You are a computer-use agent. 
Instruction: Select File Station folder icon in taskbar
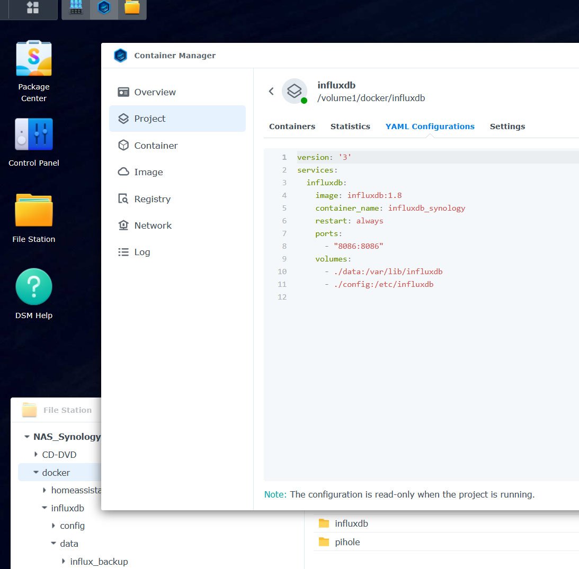coord(132,7)
